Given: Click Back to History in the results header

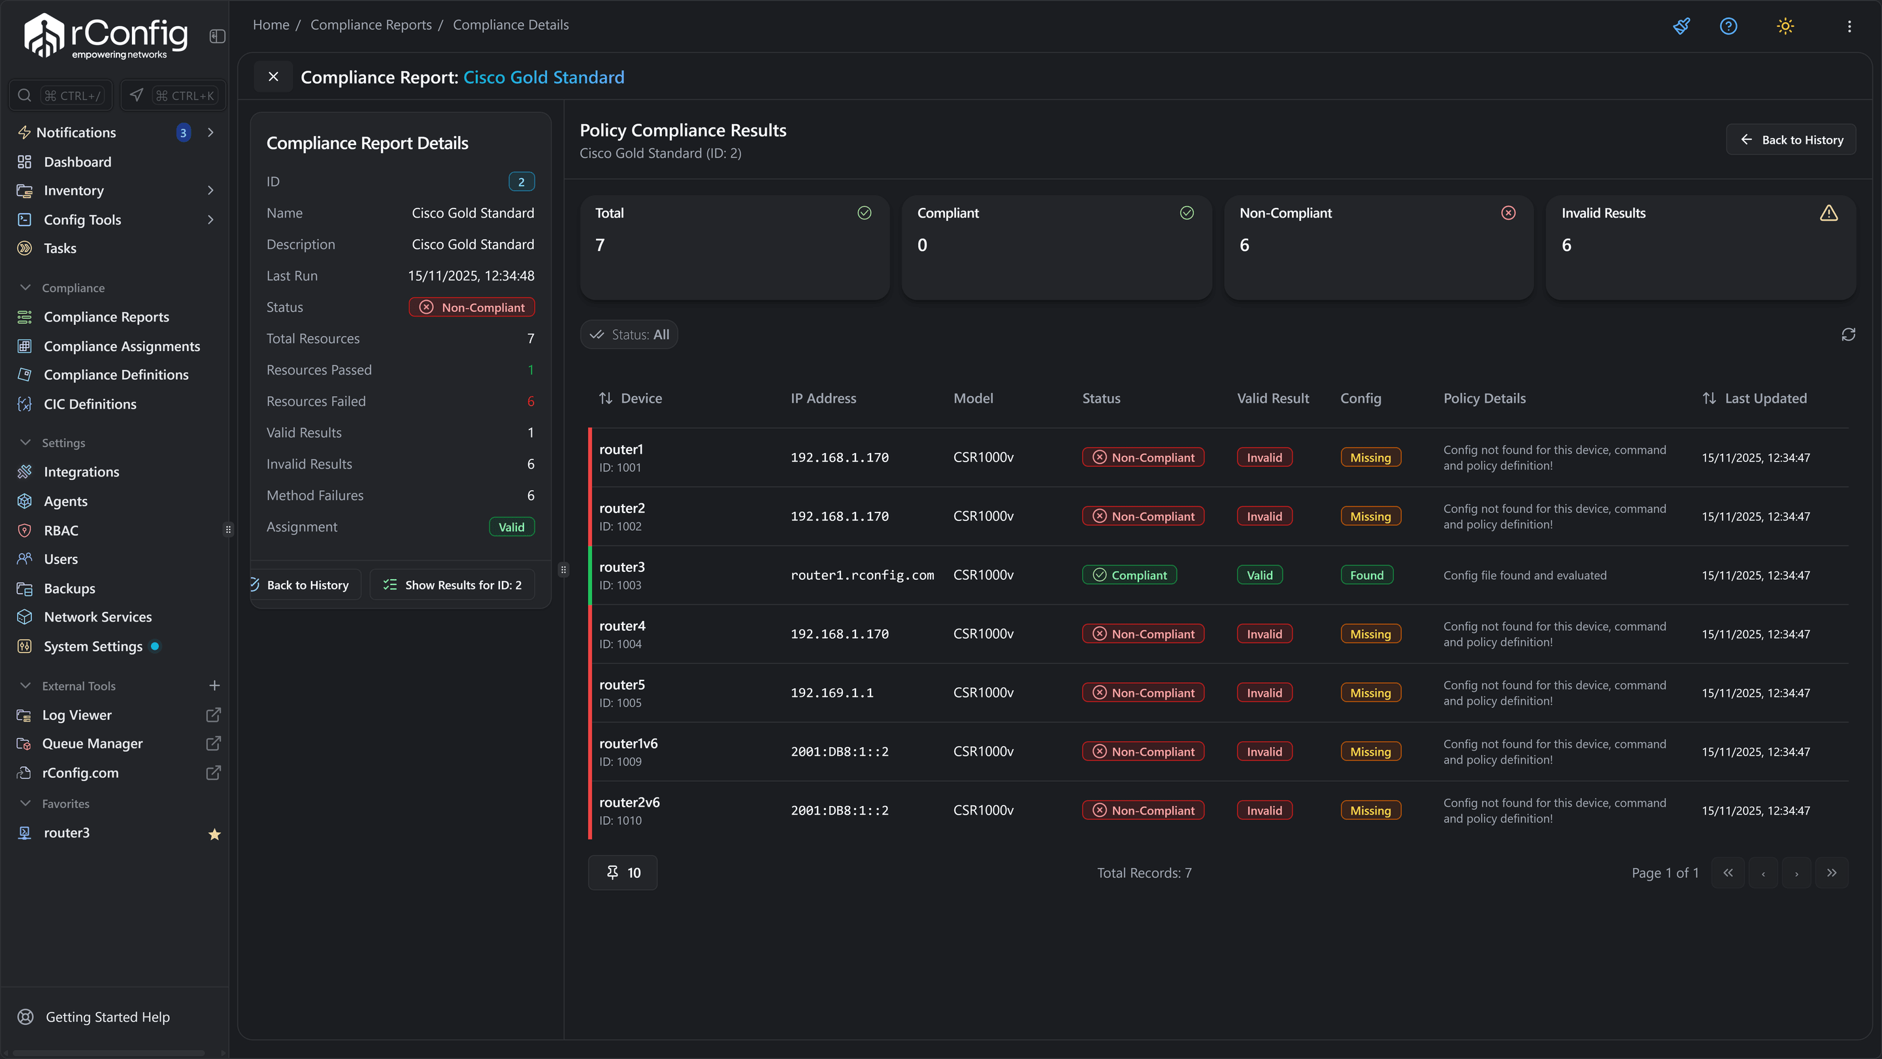Looking at the screenshot, I should tap(1791, 139).
